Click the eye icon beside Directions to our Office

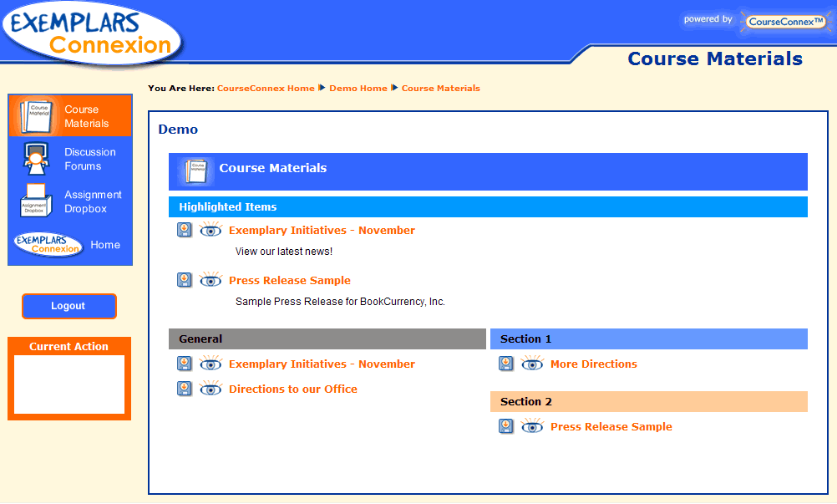point(211,389)
